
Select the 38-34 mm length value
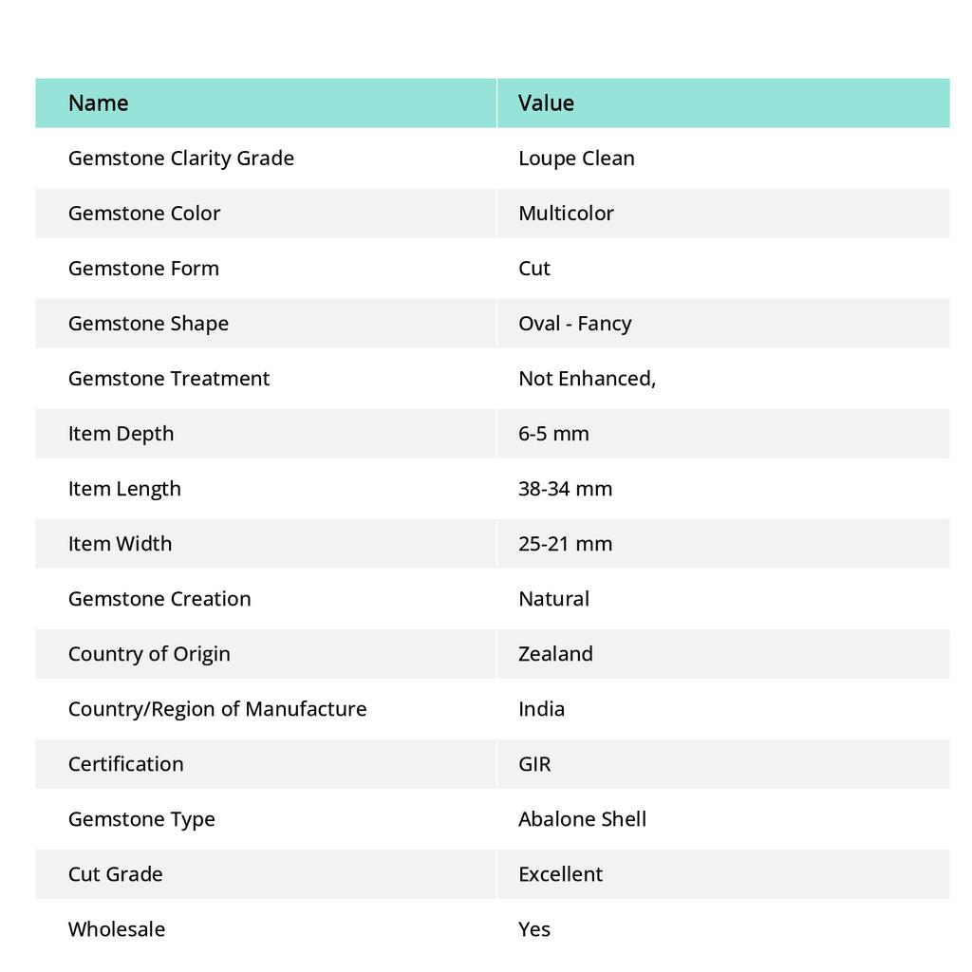pyautogui.click(x=565, y=488)
